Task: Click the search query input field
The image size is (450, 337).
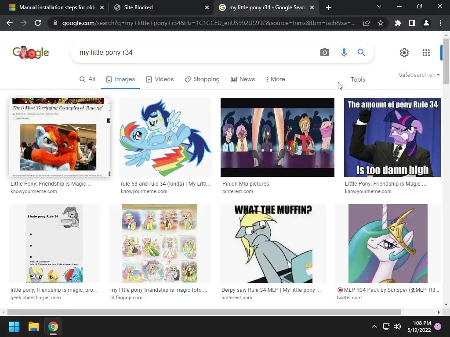Action: coord(195,53)
